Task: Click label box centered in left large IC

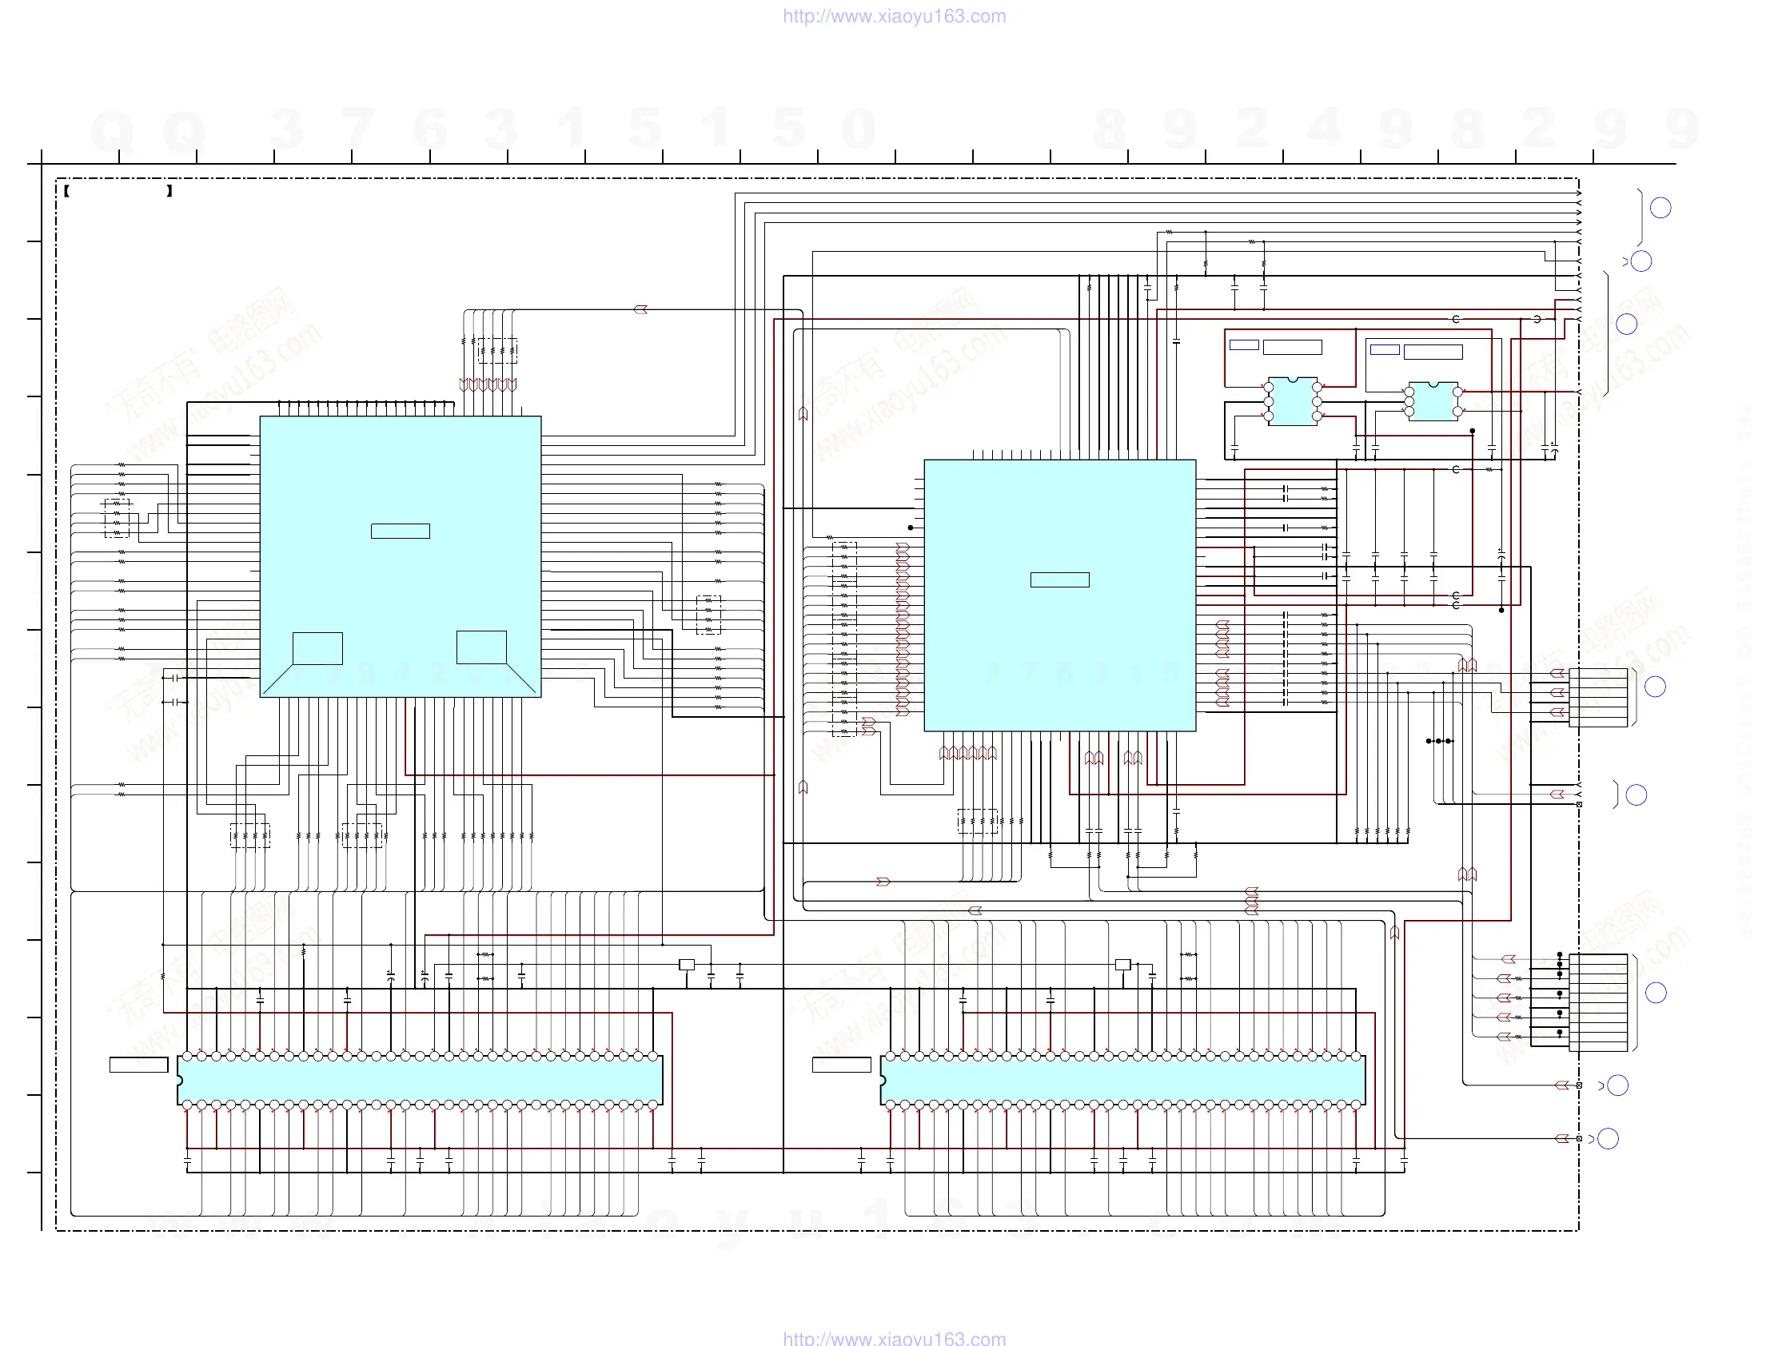Action: [400, 531]
